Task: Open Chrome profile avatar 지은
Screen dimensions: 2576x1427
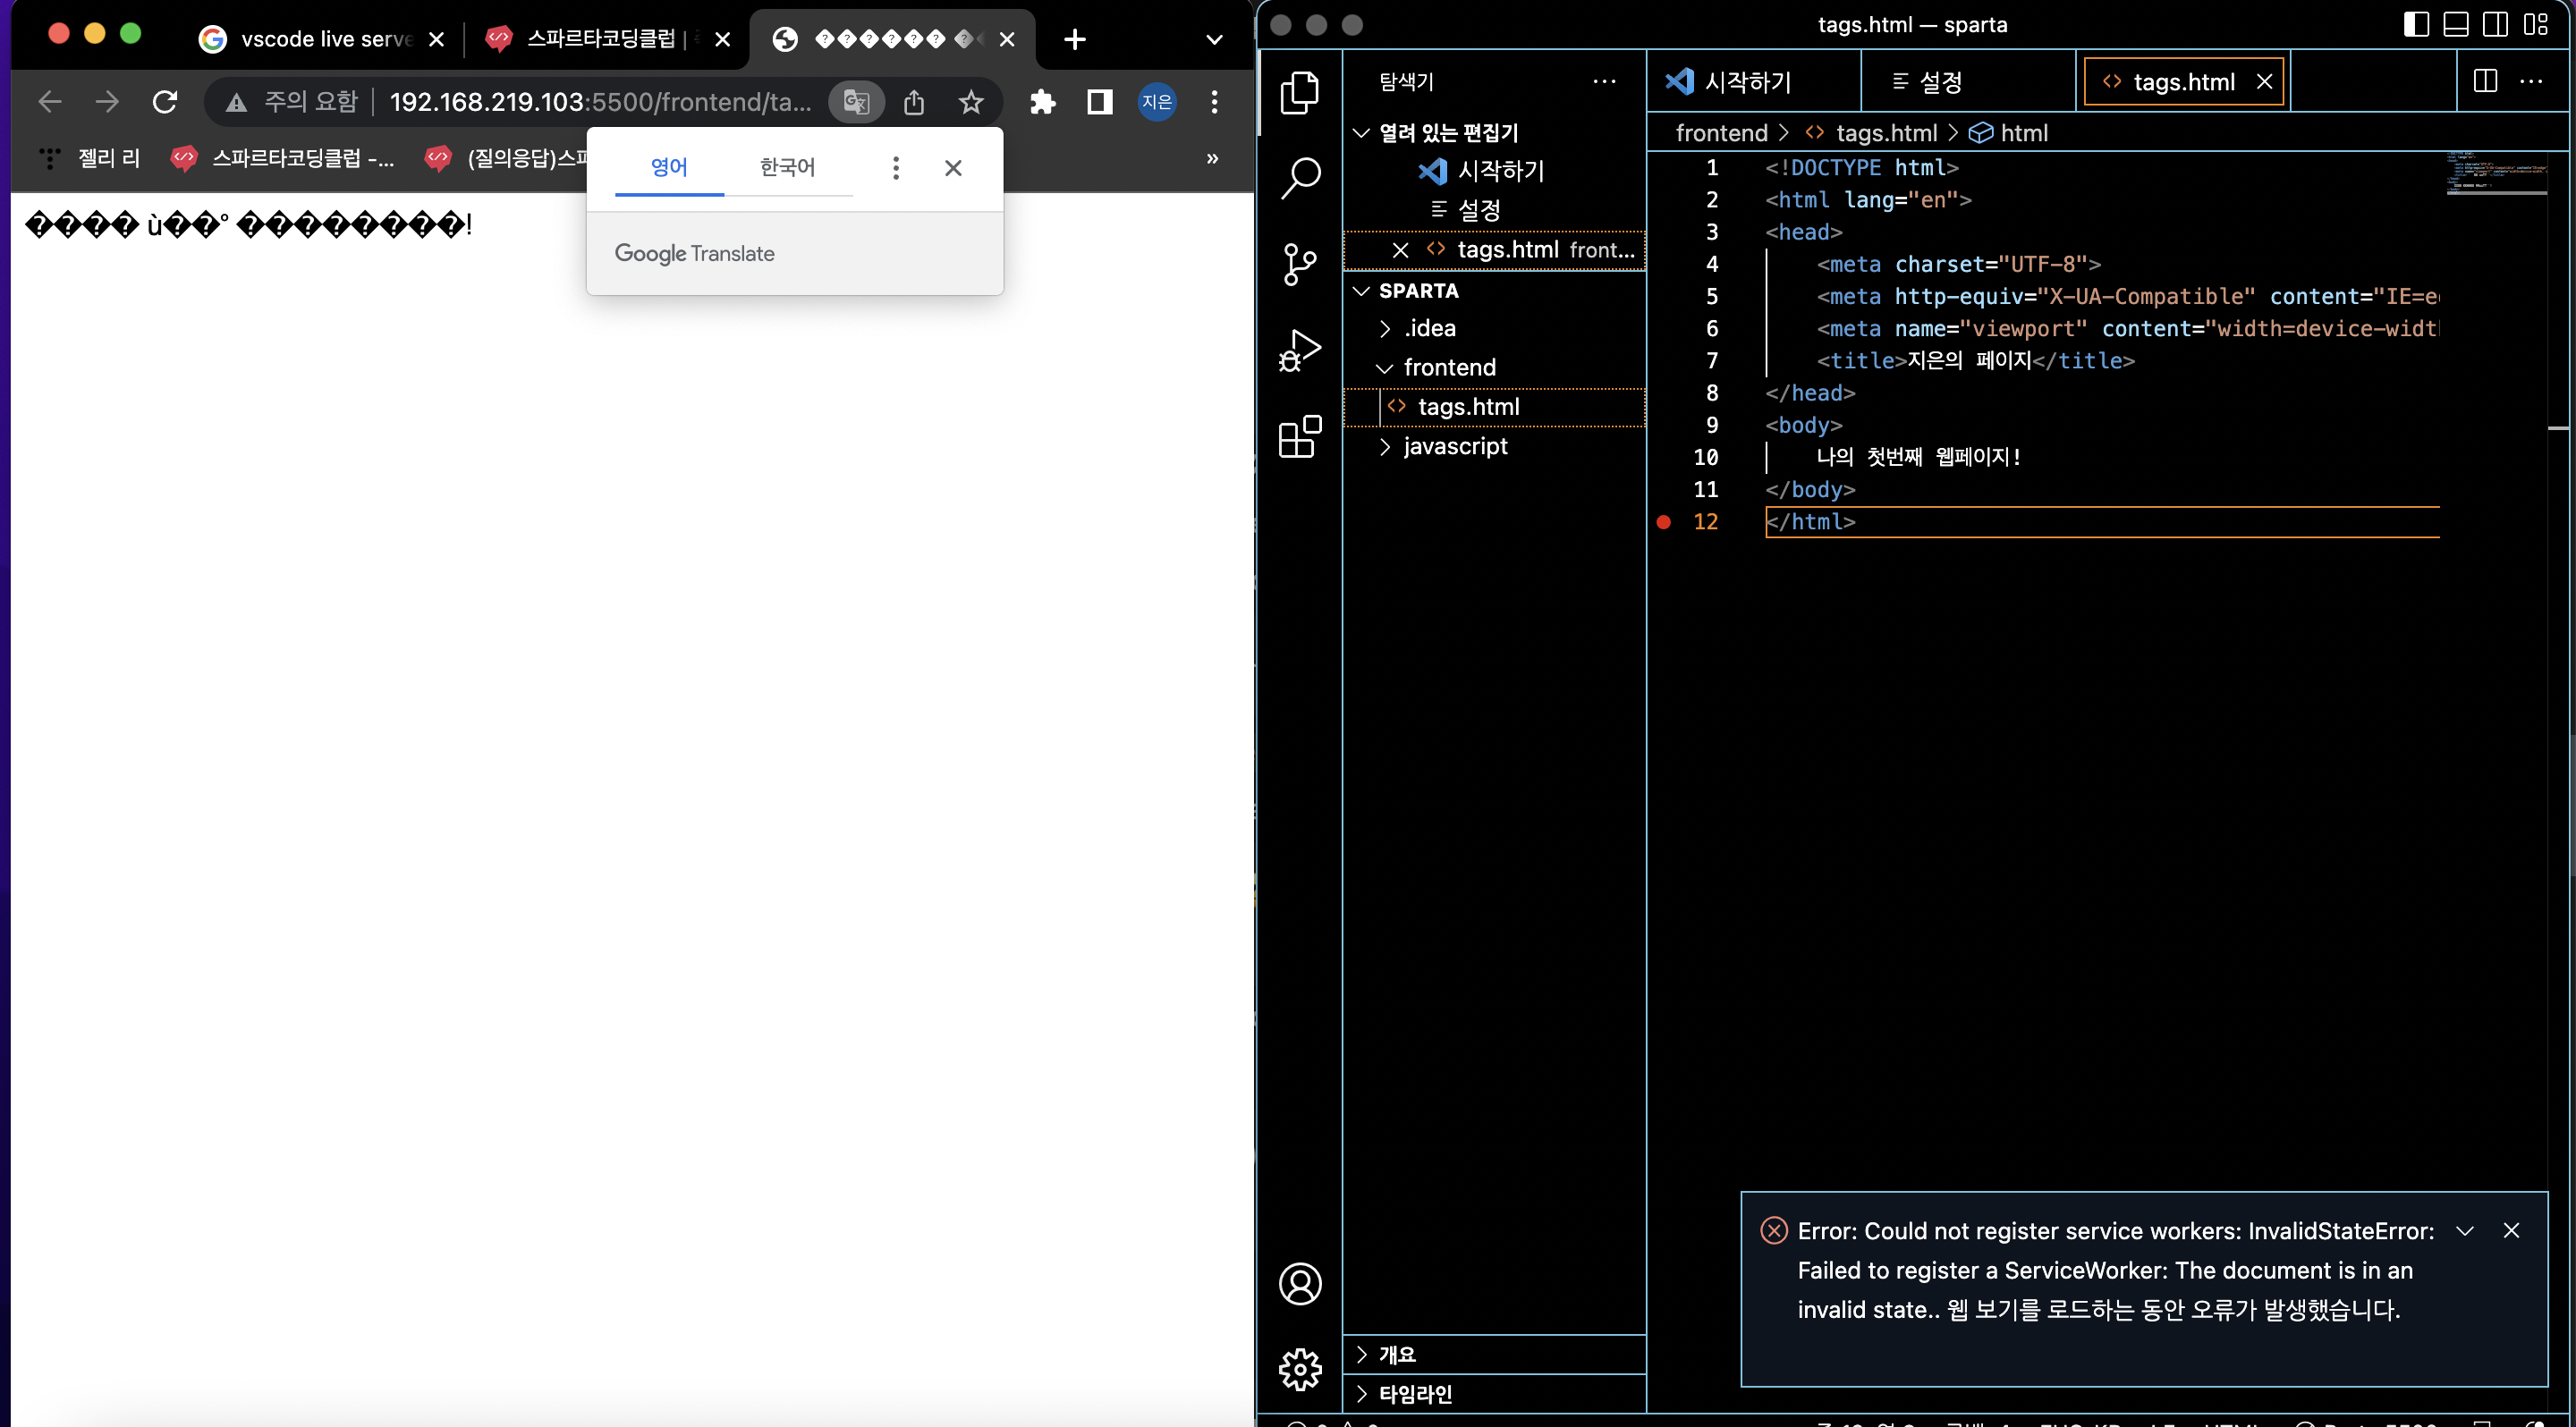Action: click(1157, 101)
